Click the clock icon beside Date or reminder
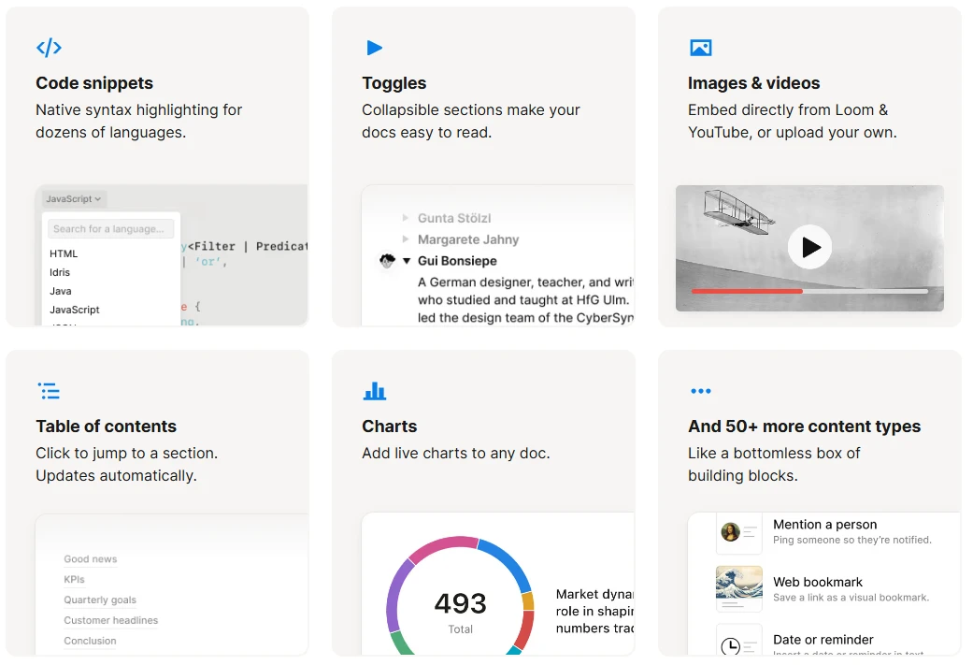The width and height of the screenshot is (973, 665). click(730, 645)
